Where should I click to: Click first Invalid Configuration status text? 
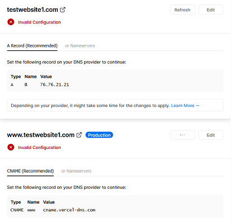click(39, 22)
